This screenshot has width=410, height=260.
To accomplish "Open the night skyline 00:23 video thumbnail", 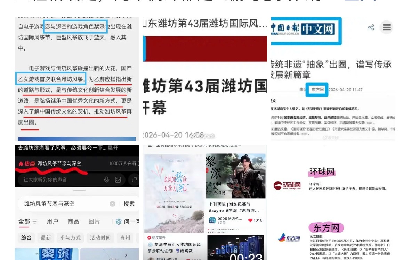I will (235, 247).
